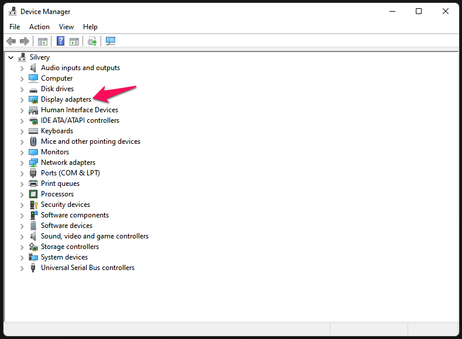Click the Software devices icon
Viewport: 462px width, 339px height.
(33, 226)
